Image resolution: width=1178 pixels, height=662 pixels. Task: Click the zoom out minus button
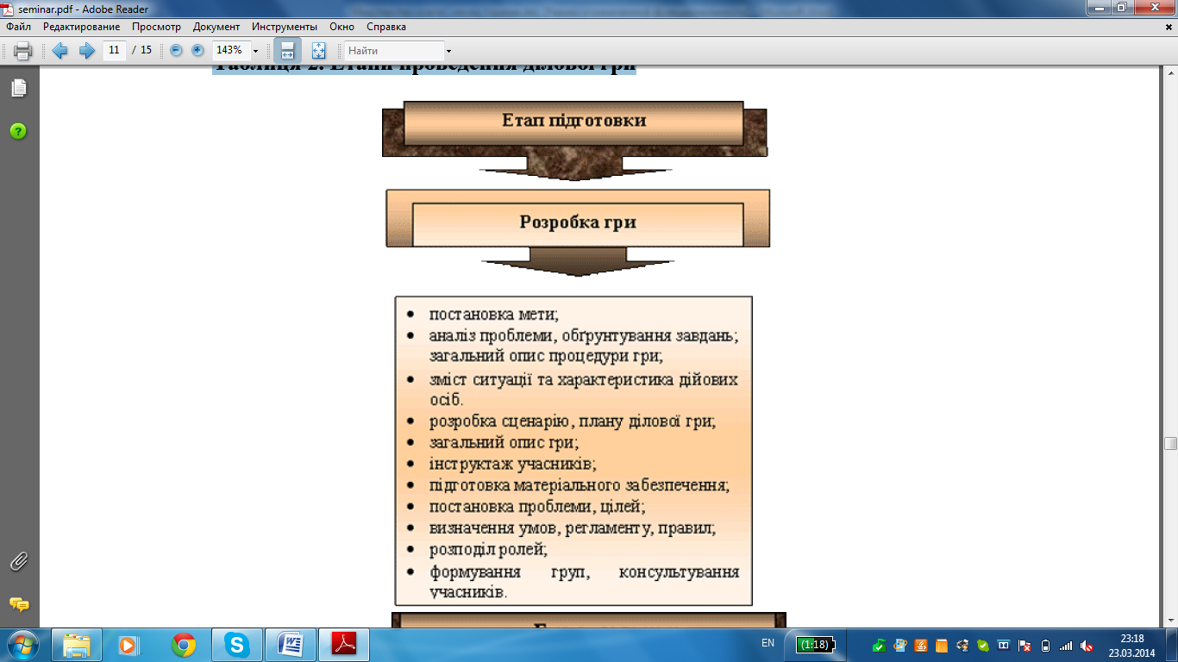[176, 51]
